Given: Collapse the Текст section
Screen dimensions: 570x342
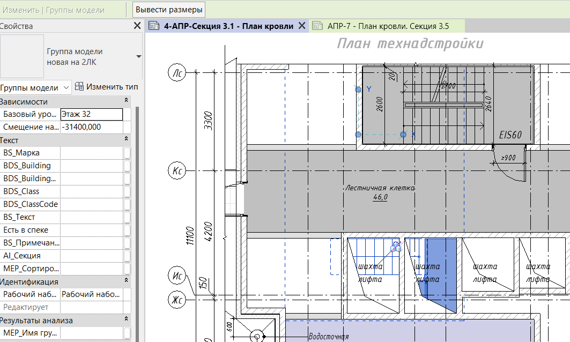Looking at the screenshot, I should coord(126,139).
